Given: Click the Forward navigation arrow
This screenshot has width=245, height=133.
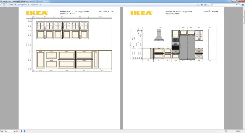Looking at the screenshot, I should [x=6, y=5].
